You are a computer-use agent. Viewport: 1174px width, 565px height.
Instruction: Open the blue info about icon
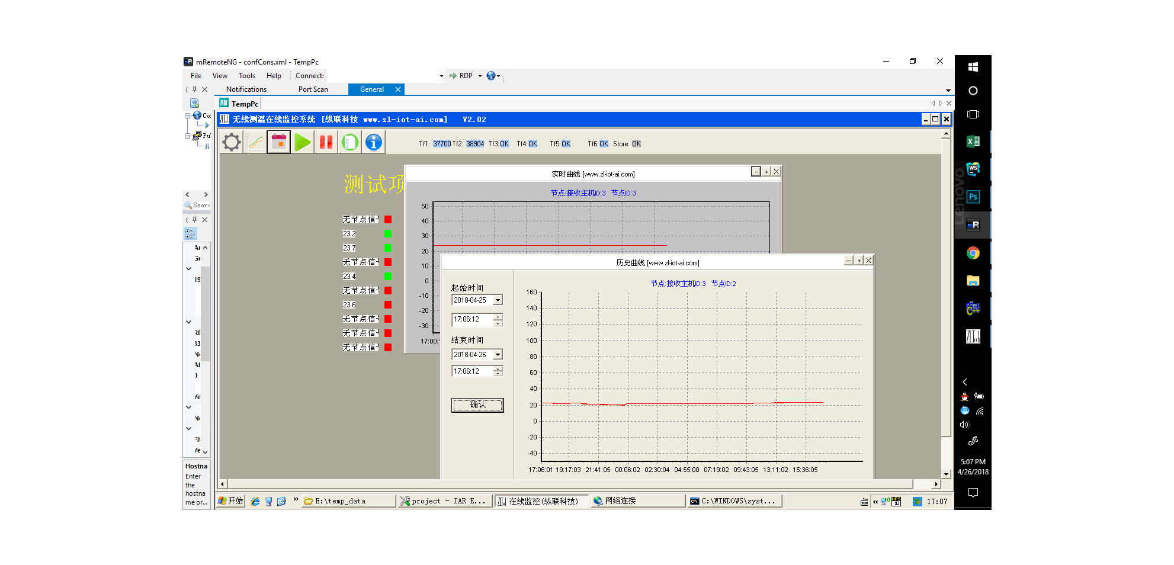coord(374,142)
